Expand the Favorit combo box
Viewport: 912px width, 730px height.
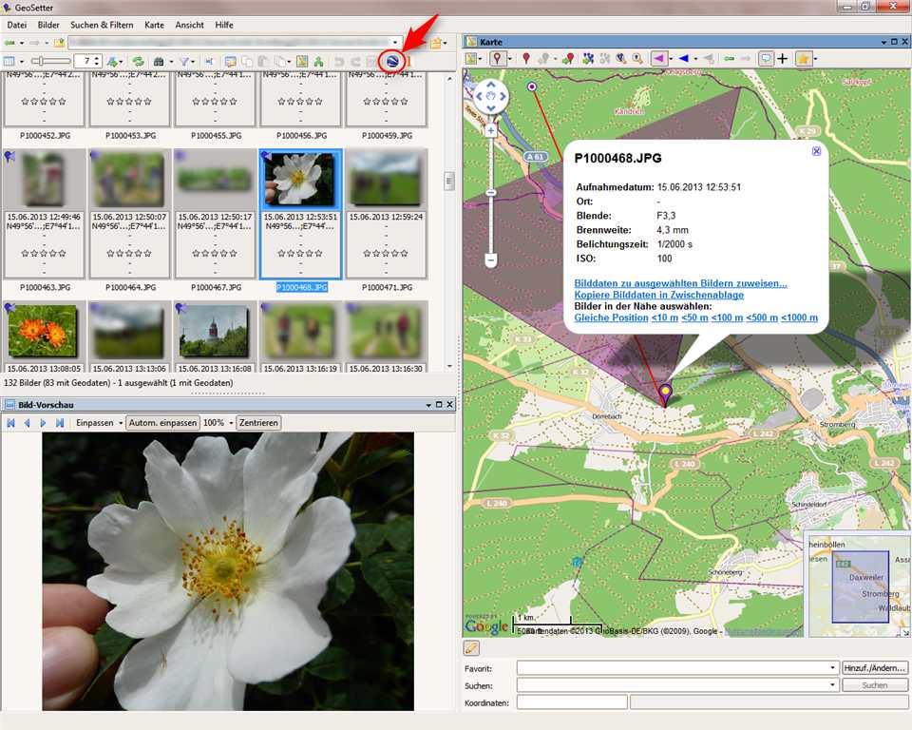tap(832, 667)
